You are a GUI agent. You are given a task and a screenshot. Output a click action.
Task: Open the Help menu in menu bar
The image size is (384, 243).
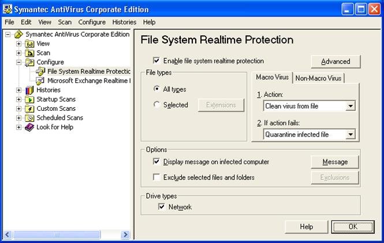[x=149, y=23]
